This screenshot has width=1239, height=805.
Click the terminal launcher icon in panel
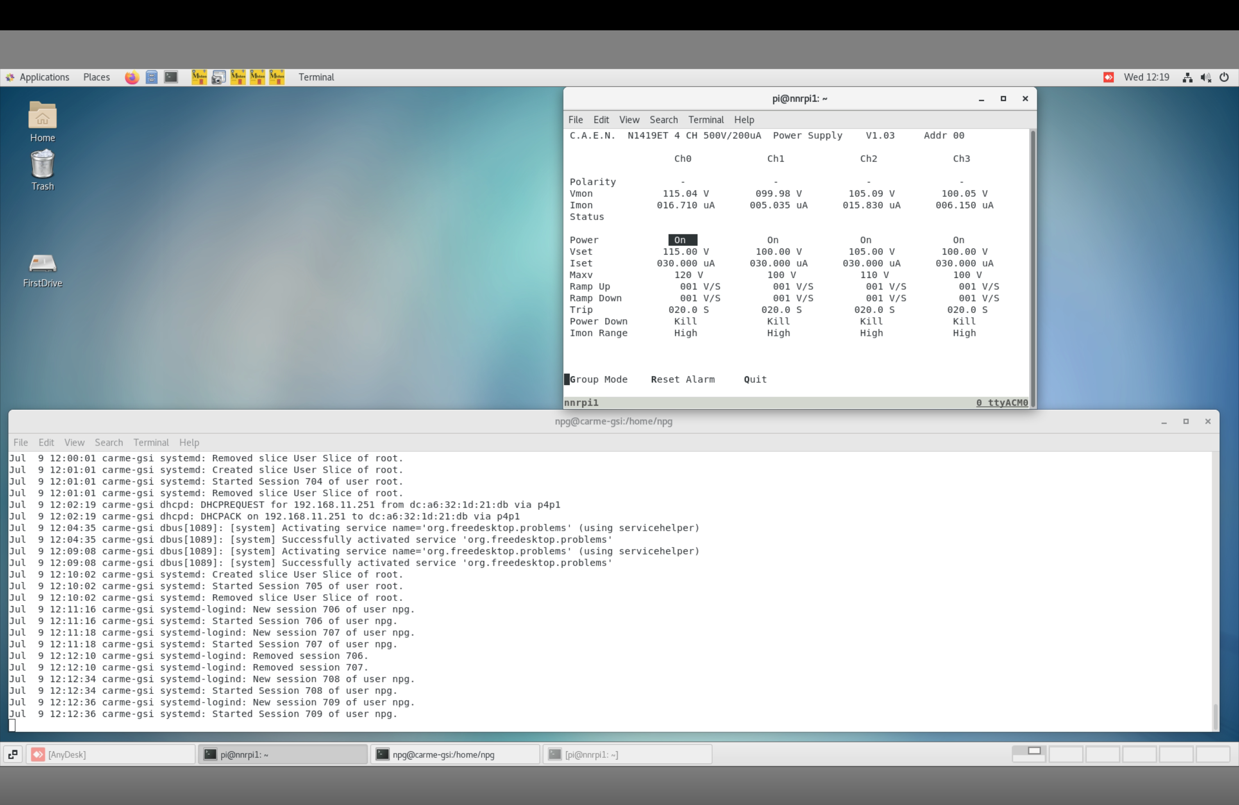click(x=171, y=77)
